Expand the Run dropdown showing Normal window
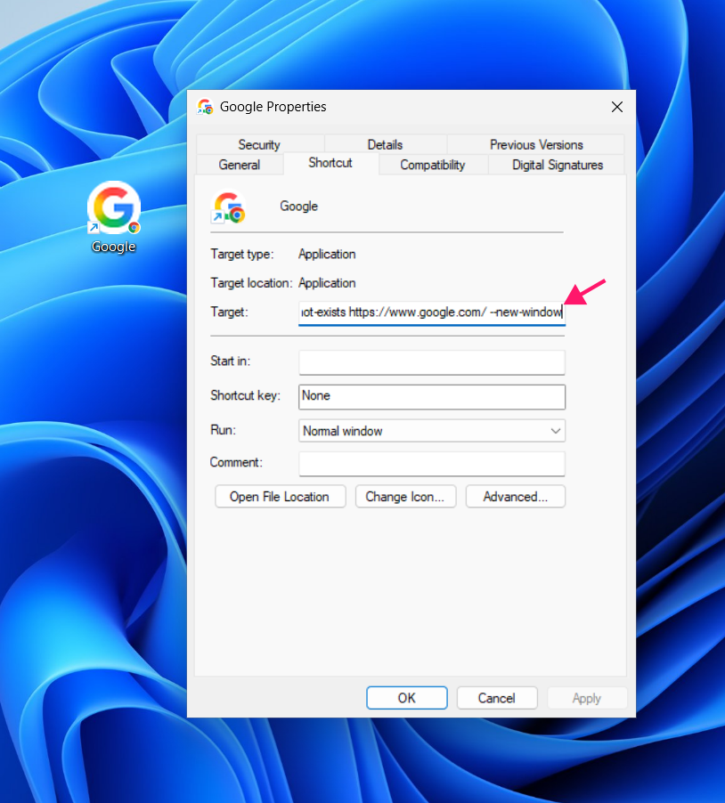 tap(432, 431)
